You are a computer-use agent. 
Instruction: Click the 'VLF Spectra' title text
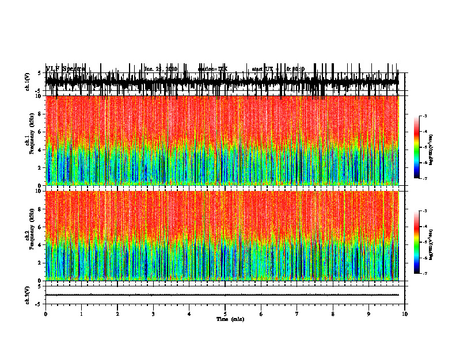coord(66,69)
